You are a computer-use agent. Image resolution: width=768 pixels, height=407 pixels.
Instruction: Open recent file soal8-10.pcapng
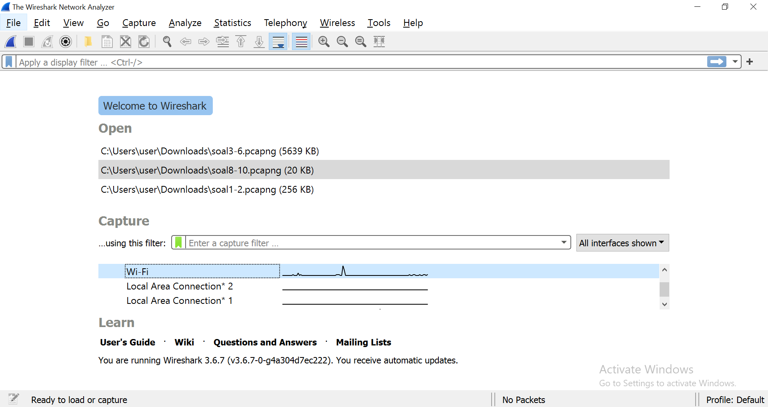tap(384, 170)
